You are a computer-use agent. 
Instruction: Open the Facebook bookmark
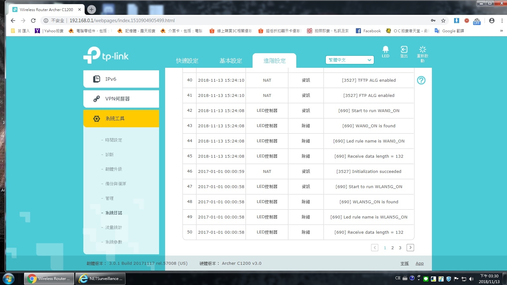369,31
